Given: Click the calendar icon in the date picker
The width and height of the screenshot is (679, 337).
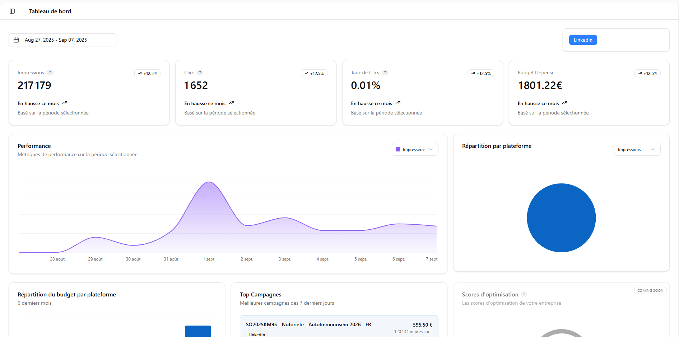Looking at the screenshot, I should click(17, 39).
